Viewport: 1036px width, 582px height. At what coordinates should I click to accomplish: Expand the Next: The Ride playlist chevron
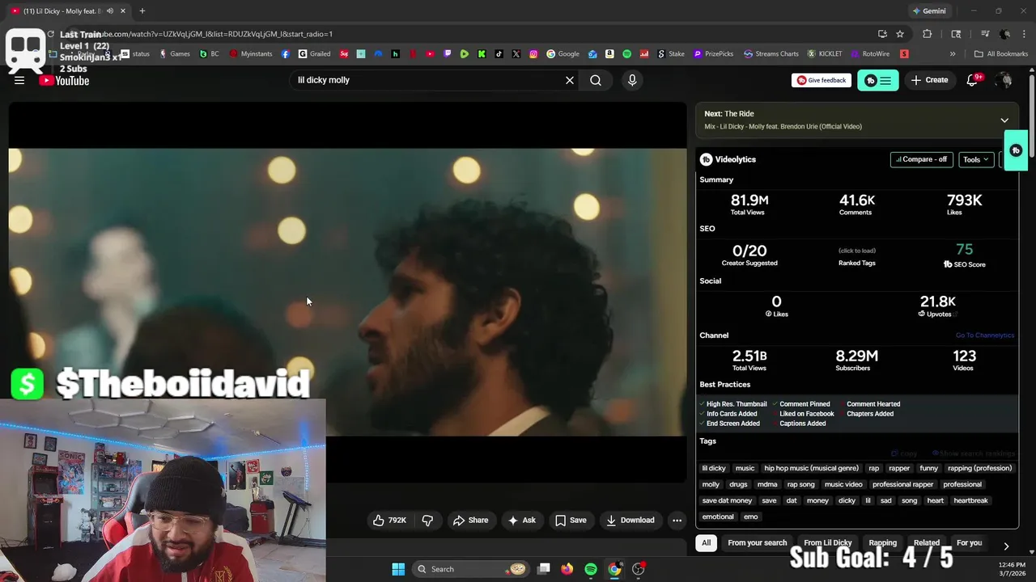[x=1004, y=120]
